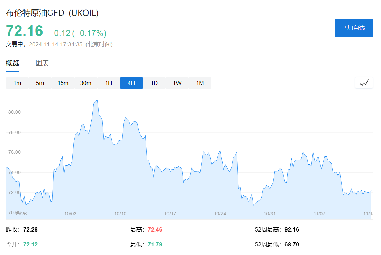Select the 1m timeframe
Viewport: 381px width, 255px height.
17,83
